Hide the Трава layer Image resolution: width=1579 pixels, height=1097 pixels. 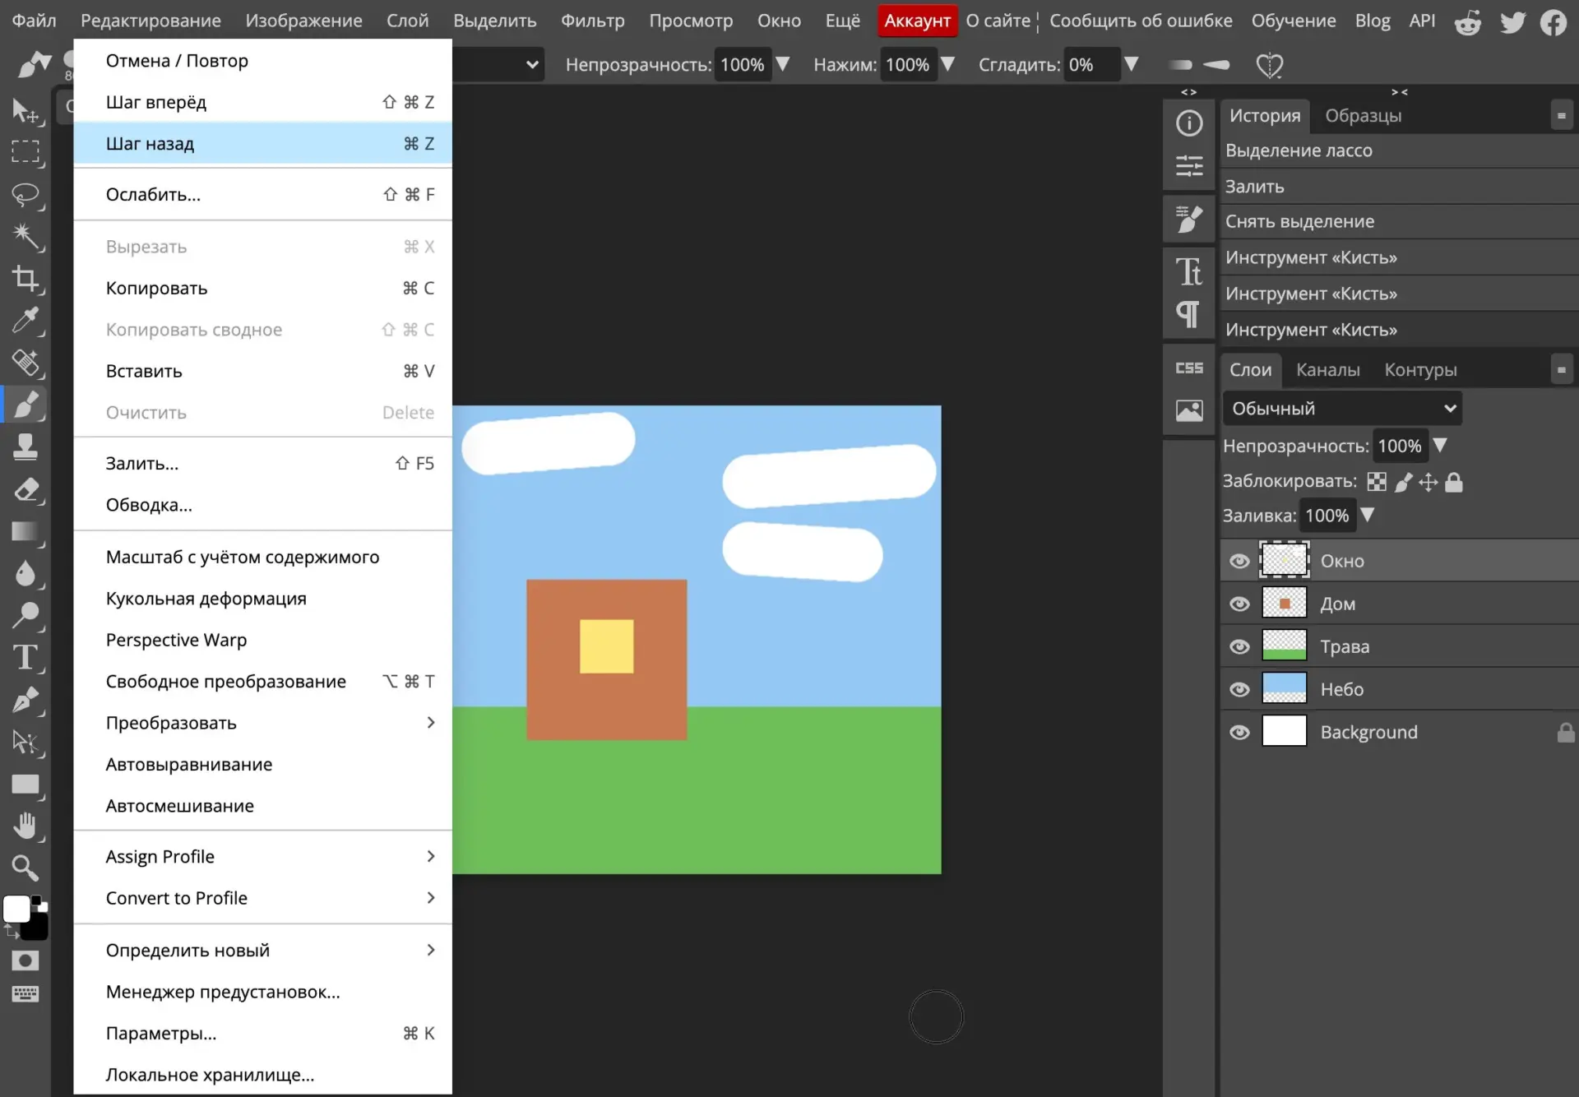pos(1239,646)
